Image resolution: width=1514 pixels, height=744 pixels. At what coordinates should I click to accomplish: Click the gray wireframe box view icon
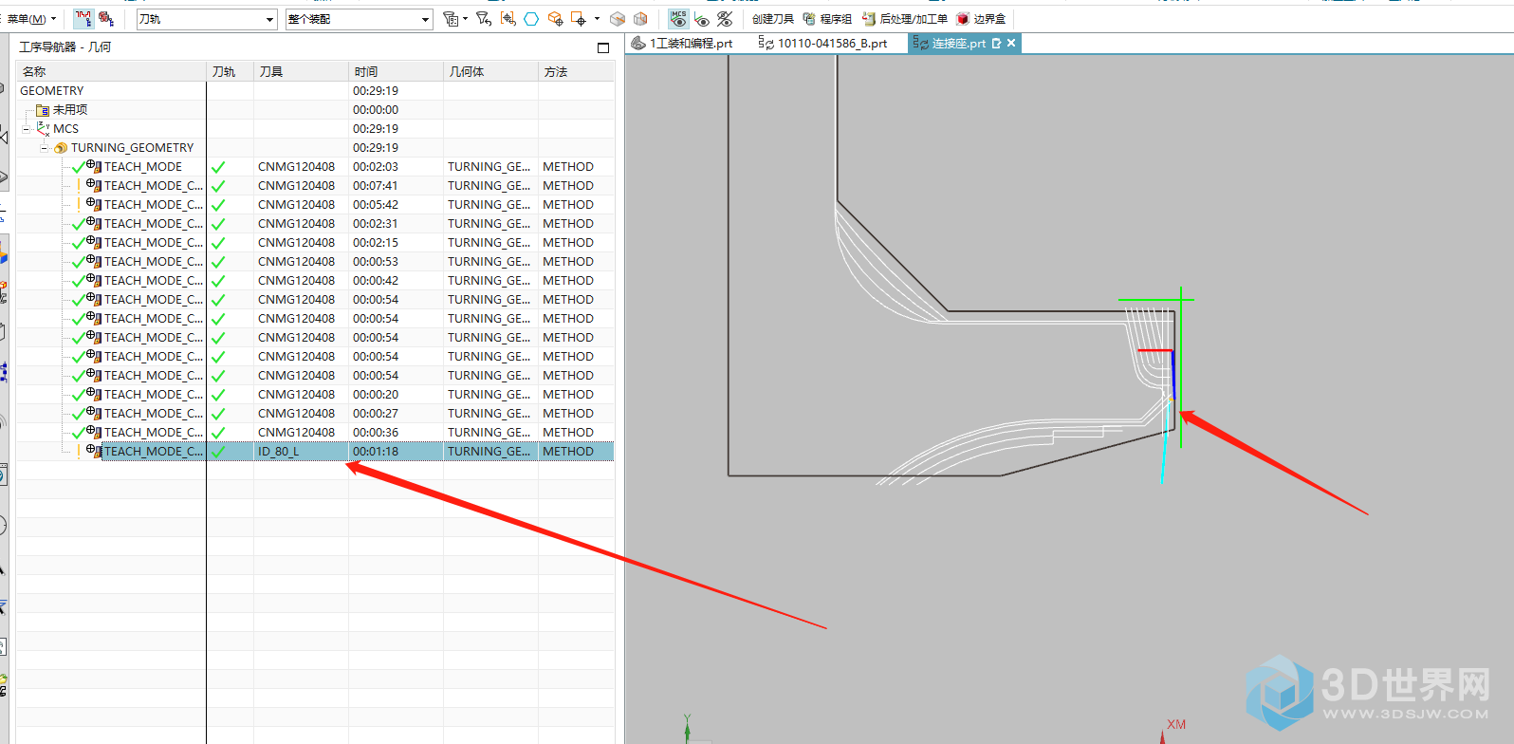pyautogui.click(x=640, y=19)
